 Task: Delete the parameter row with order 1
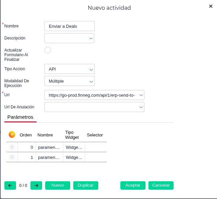coord(12,157)
